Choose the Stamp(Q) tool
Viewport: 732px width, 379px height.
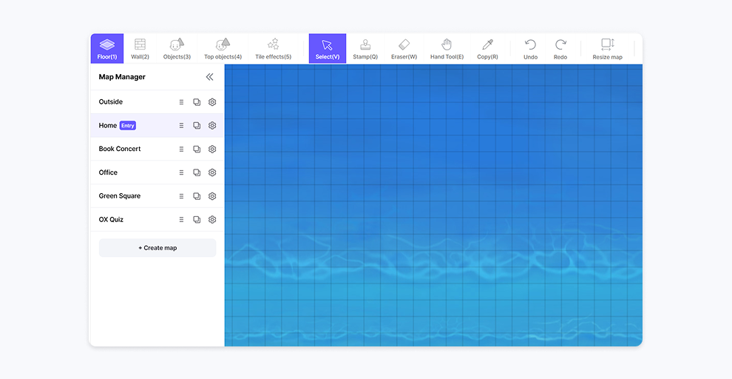coord(365,49)
